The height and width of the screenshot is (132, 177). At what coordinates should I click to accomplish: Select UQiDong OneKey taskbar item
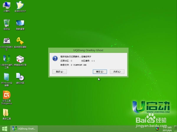tap(24, 129)
